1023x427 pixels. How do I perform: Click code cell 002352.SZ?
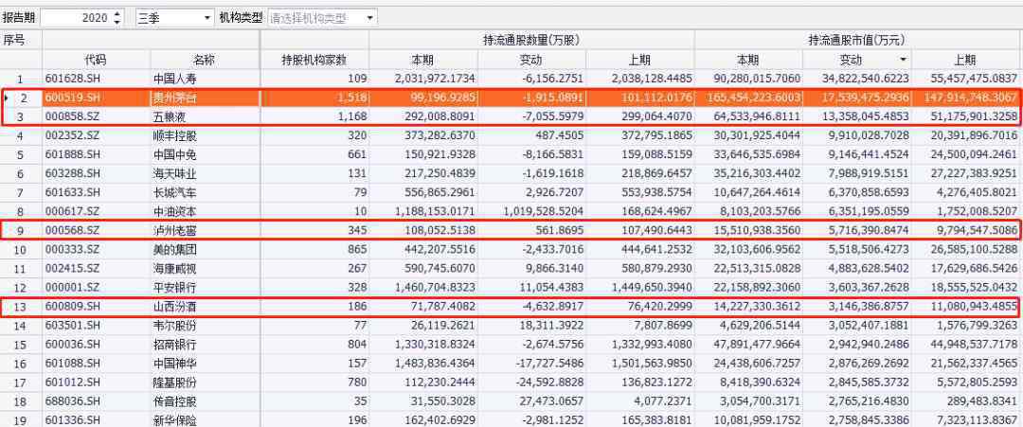coord(96,136)
